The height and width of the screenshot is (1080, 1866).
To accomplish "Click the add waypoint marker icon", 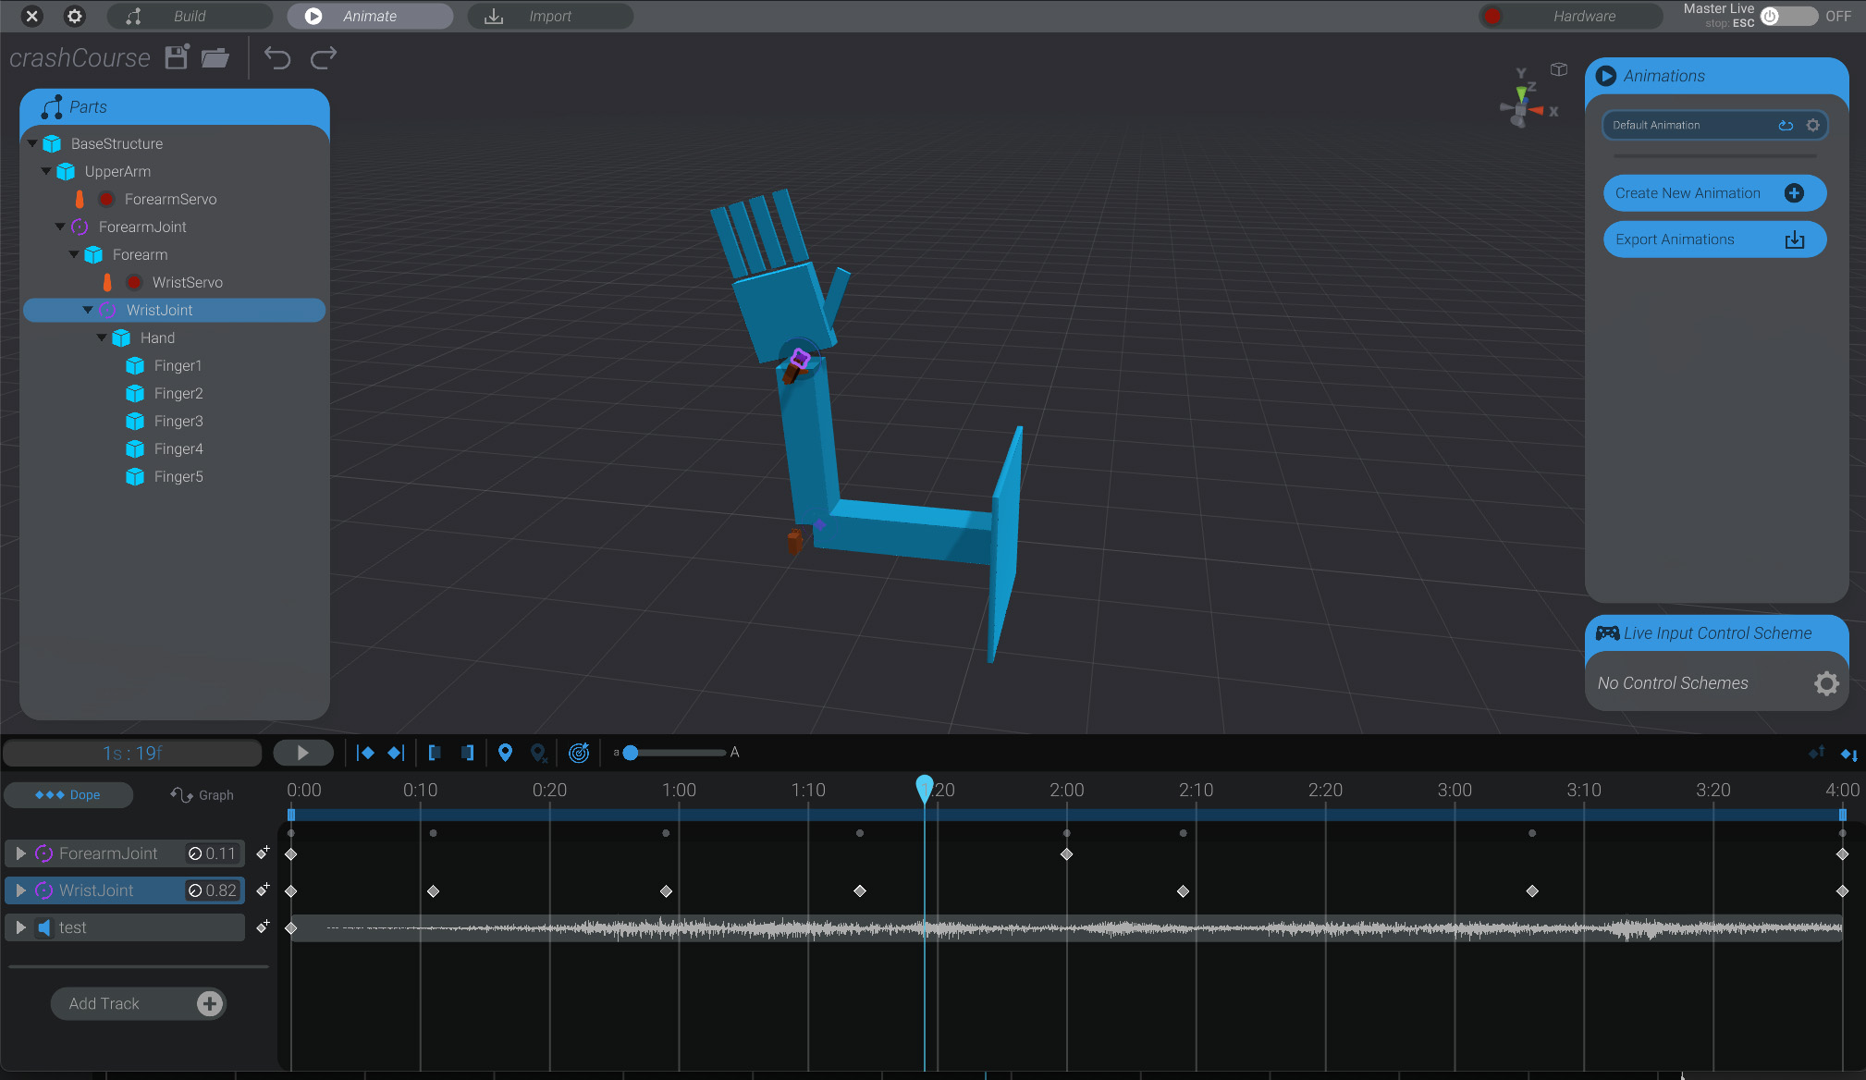I will (505, 753).
